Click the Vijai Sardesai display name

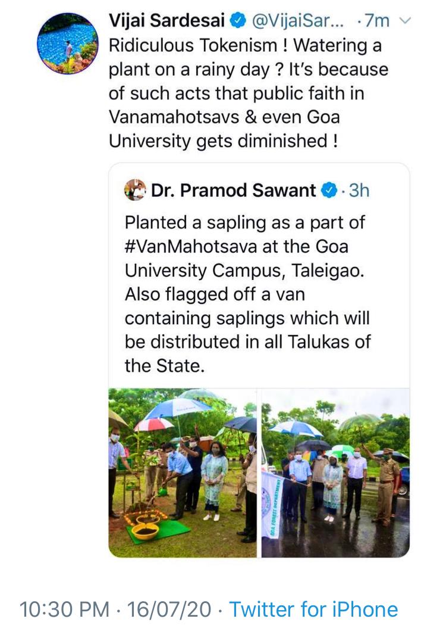click(167, 21)
